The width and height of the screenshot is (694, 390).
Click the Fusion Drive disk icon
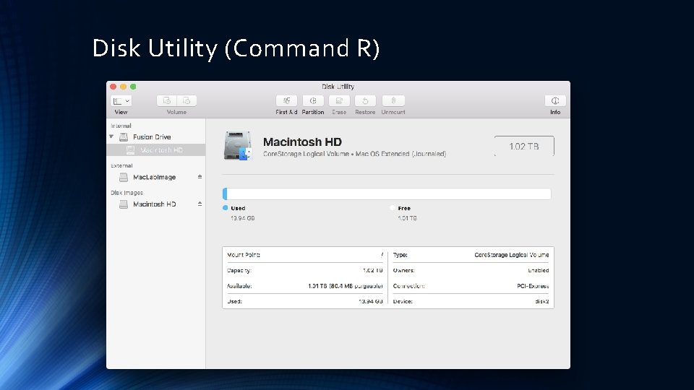124,137
